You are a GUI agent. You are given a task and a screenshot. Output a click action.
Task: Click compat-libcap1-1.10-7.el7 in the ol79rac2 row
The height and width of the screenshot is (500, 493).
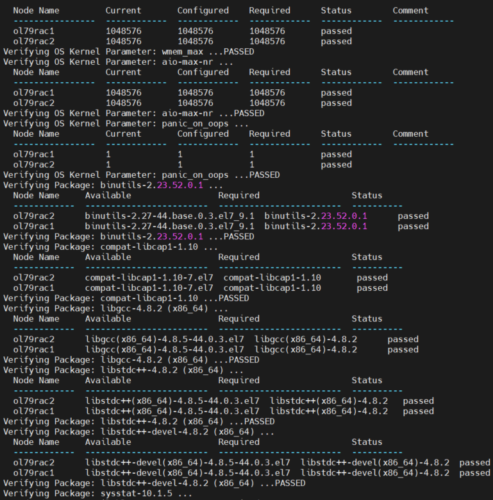pyautogui.click(x=149, y=278)
